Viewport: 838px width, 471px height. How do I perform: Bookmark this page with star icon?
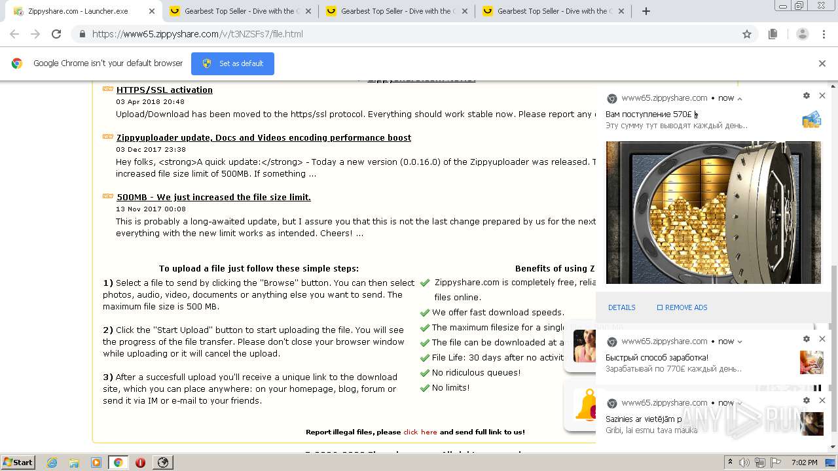click(x=747, y=34)
